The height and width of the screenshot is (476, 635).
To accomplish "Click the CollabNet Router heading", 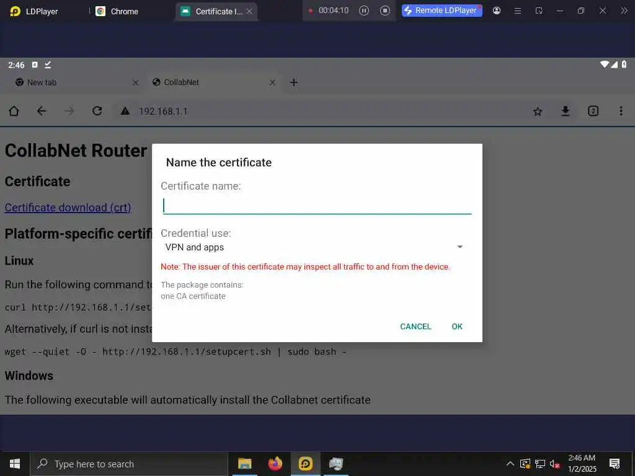I will tap(76, 151).
